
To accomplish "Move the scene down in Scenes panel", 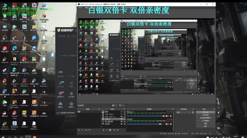I will click(x=90, y=130).
